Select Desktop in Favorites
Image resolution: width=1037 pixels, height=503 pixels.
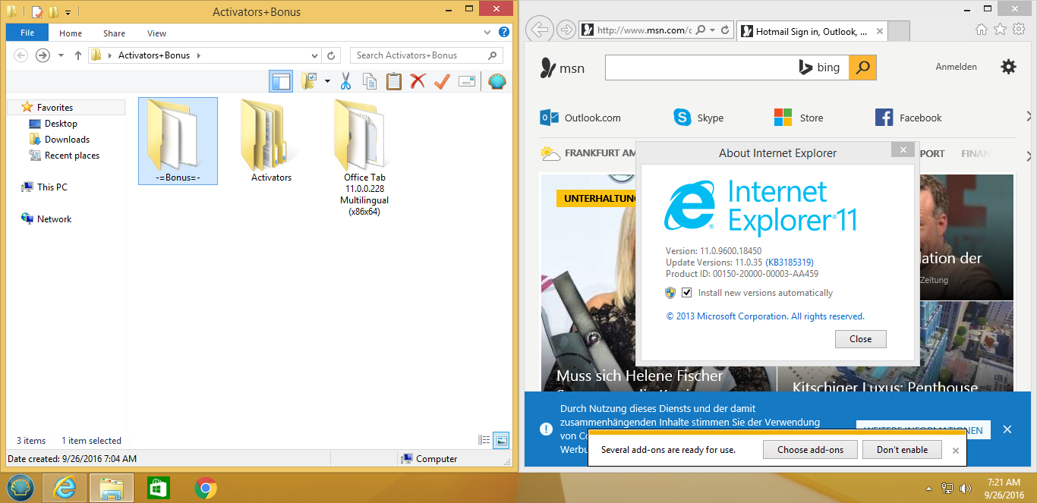point(61,124)
